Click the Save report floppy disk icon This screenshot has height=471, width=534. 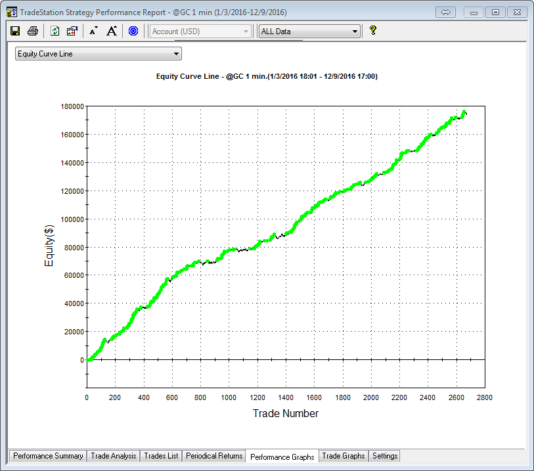click(15, 31)
